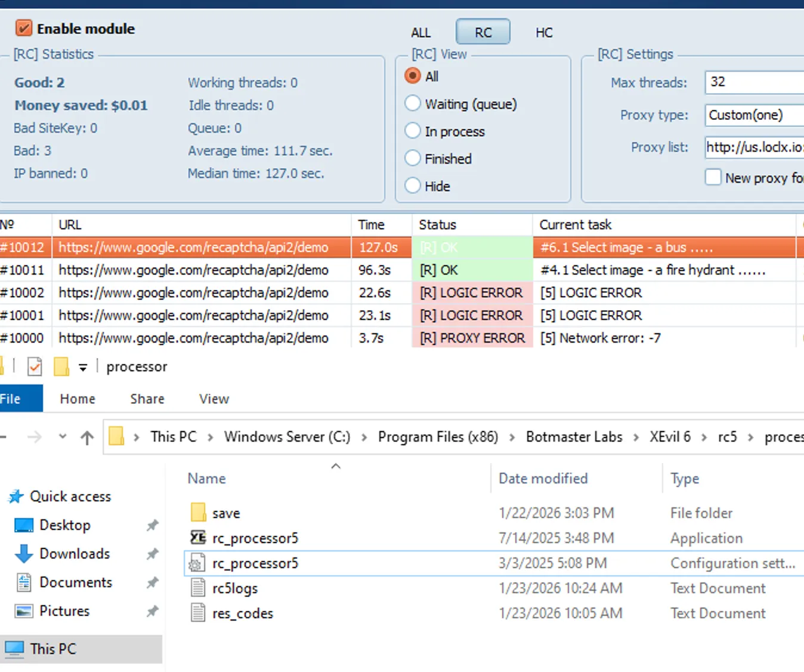The image size is (804, 672).
Task: Open the res_codes text document
Action: coord(243,613)
